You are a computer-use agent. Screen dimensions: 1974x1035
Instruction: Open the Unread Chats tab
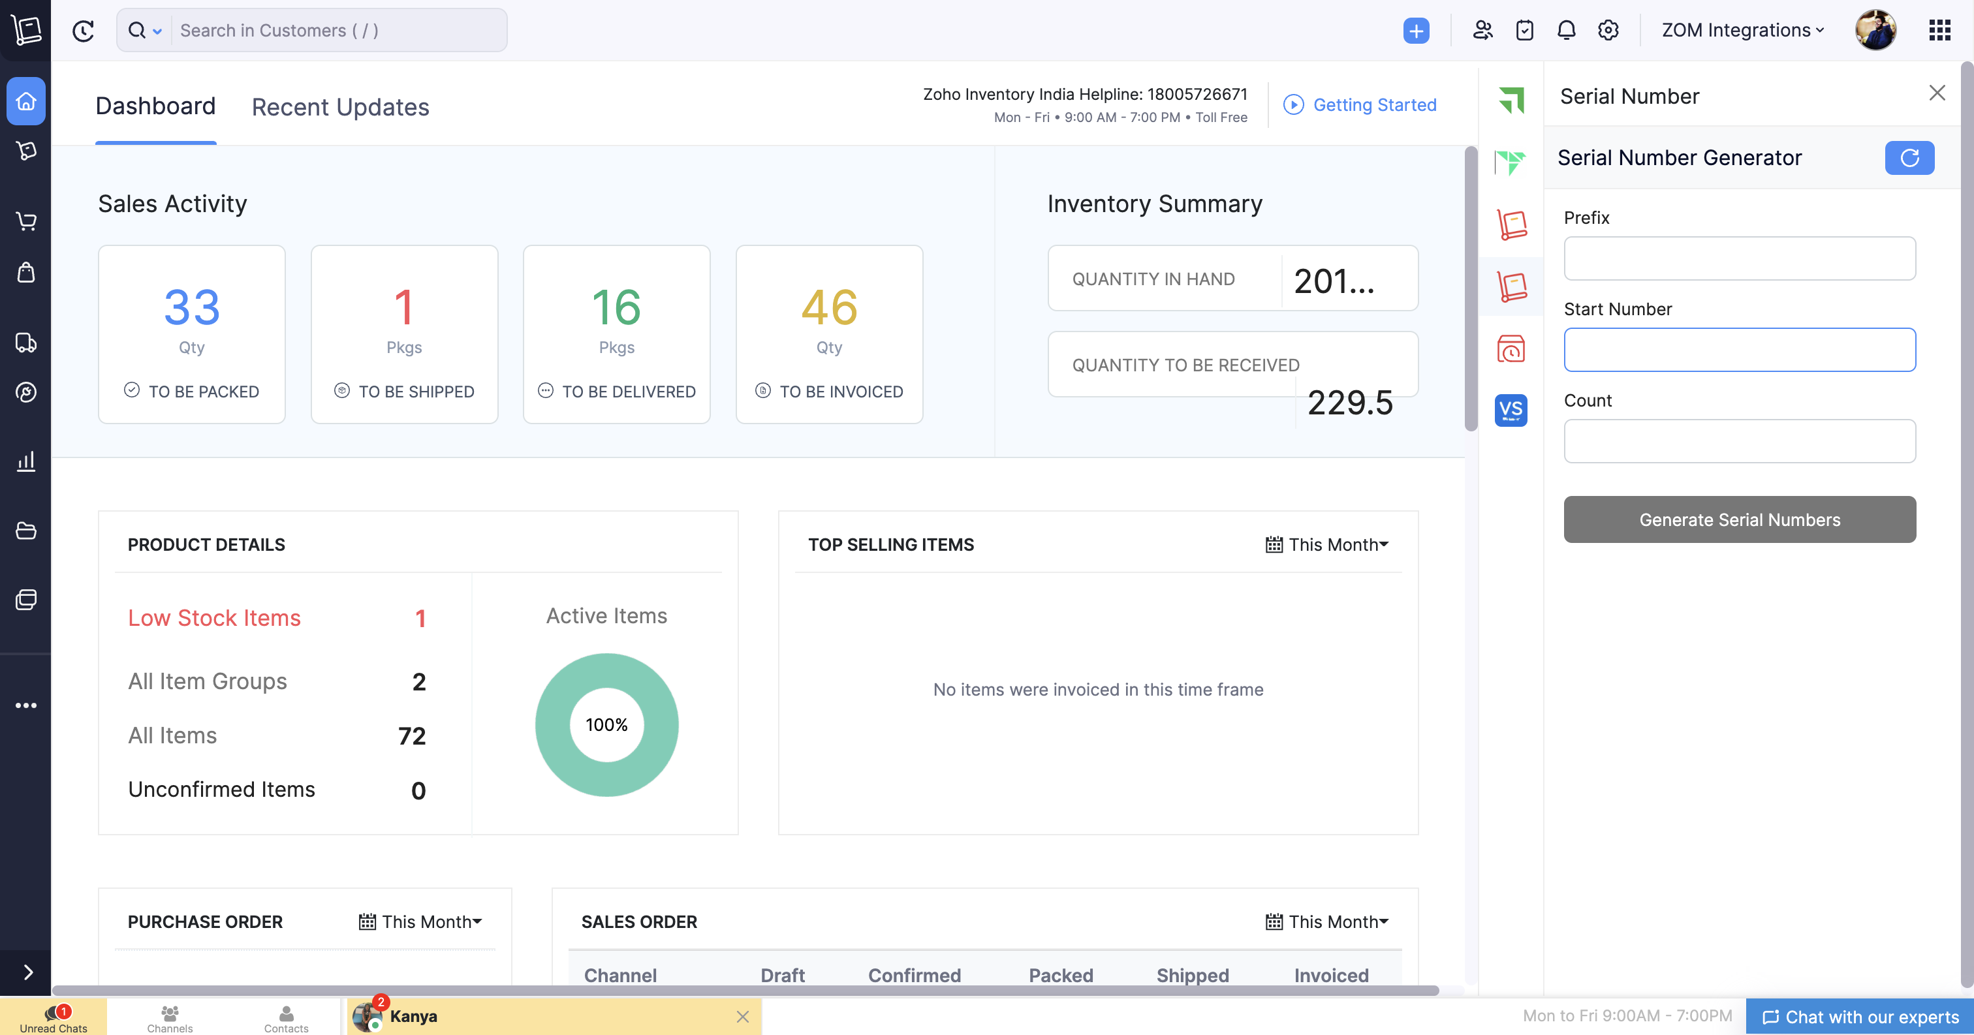[54, 1017]
